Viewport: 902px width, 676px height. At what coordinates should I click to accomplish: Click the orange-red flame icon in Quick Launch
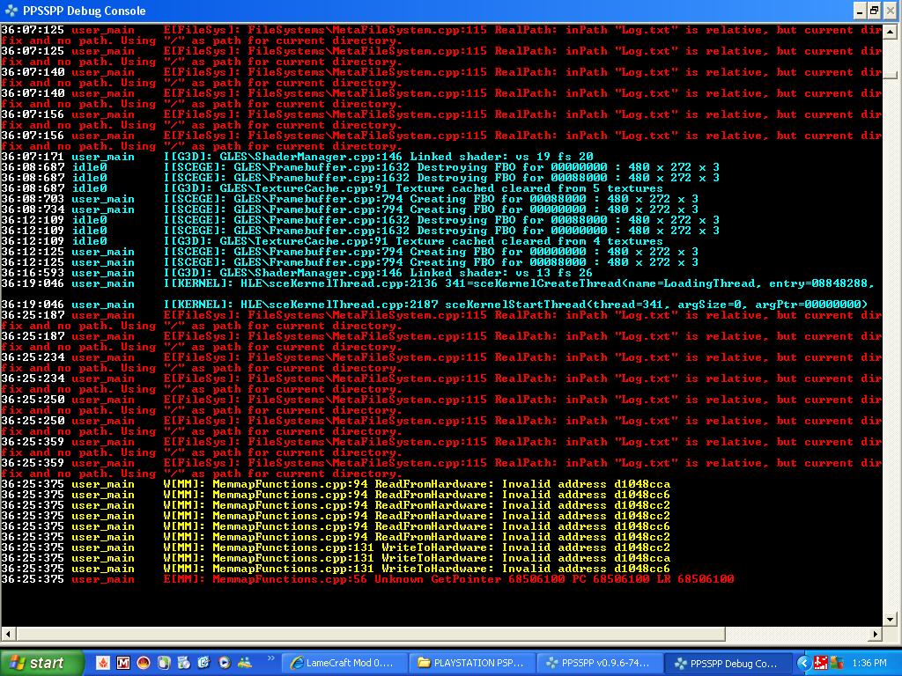103,663
